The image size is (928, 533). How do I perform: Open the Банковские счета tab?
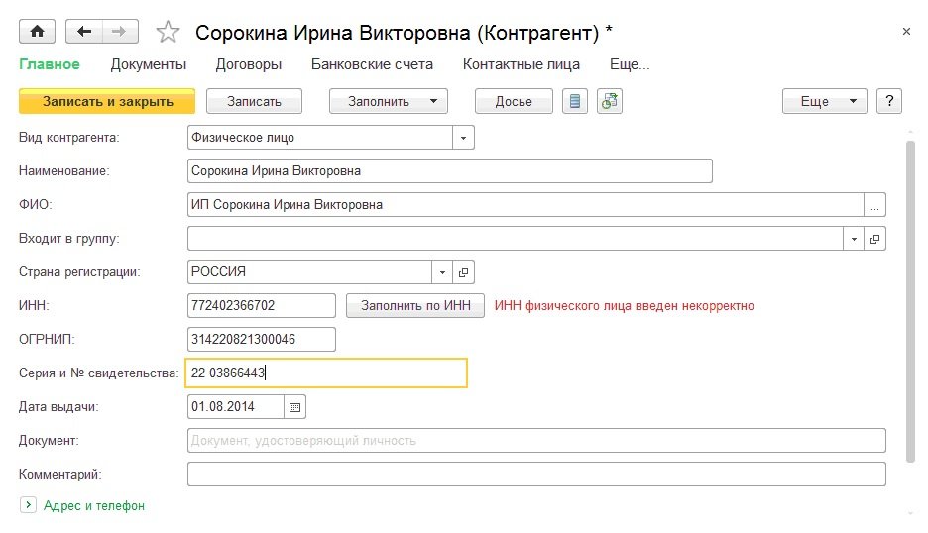click(372, 64)
